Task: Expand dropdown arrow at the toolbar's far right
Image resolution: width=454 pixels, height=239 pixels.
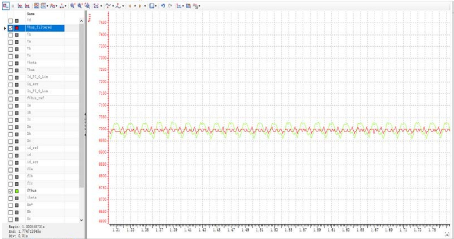Action: click(x=200, y=6)
